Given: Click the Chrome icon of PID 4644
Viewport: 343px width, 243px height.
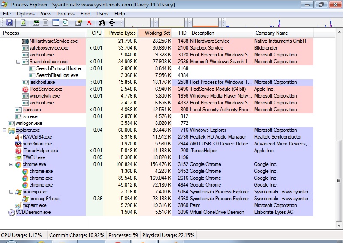Looking at the screenshot, I should coord(25,185).
